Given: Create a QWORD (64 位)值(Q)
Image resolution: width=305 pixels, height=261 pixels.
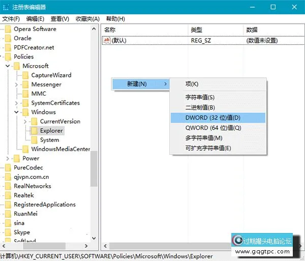Looking at the screenshot, I should coord(218,128).
